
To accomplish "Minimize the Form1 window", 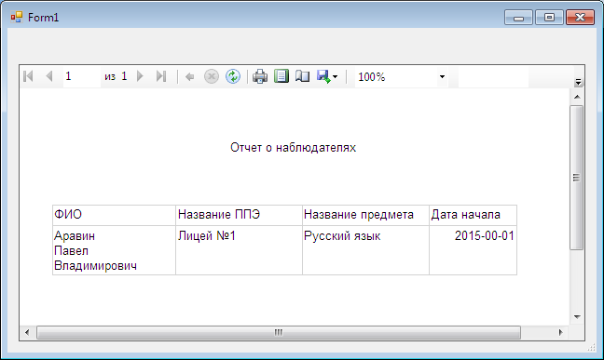I will tap(518, 18).
